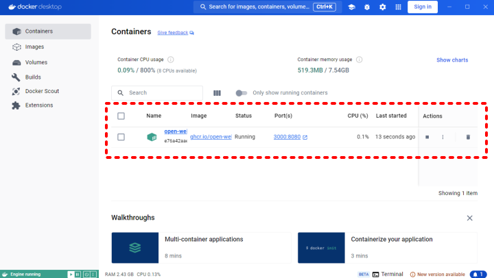Go to Images in the sidebar
The image size is (494, 278).
point(34,47)
